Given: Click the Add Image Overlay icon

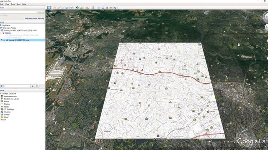Looking at the screenshot, I should click(67, 7).
